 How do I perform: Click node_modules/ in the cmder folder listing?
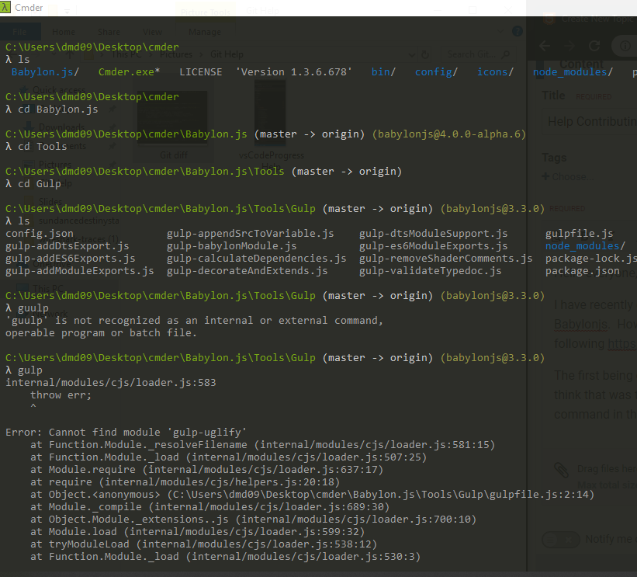573,72
